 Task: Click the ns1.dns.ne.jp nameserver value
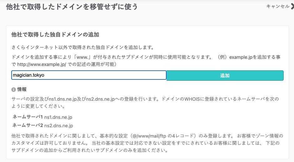pyautogui.click(x=58, y=117)
